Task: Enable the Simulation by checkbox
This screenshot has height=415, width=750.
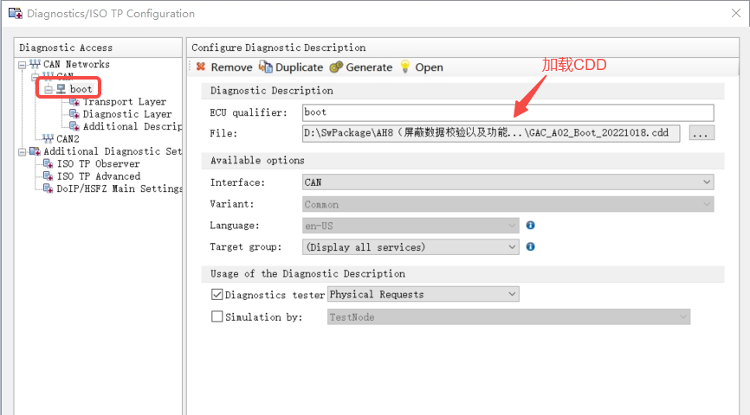Action: coord(217,316)
